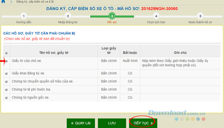Jump to step 5 Hoàn thành hồ sơ circle
The image size is (224, 128).
200,16
